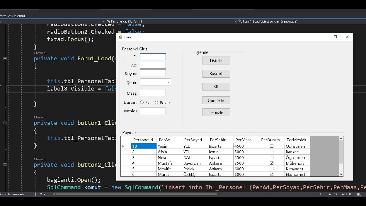Image resolution: width=366 pixels, height=206 pixels.
Task: Click the Listele button
Action: tap(216, 60)
